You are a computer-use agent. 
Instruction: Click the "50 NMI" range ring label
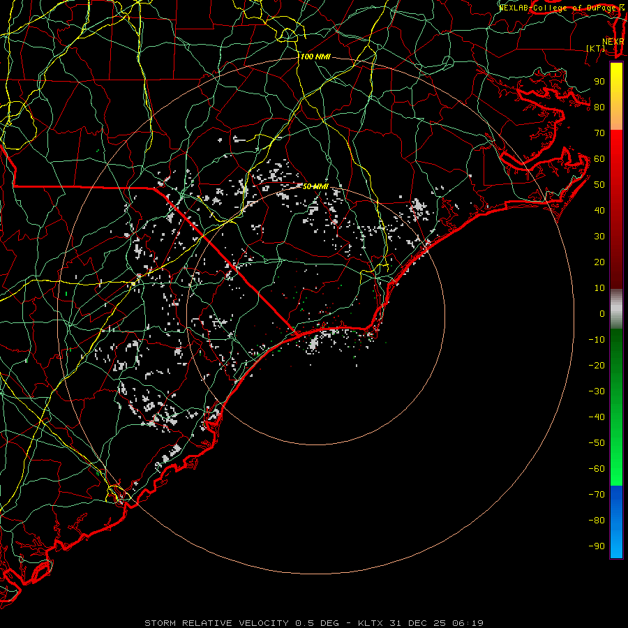click(x=315, y=186)
